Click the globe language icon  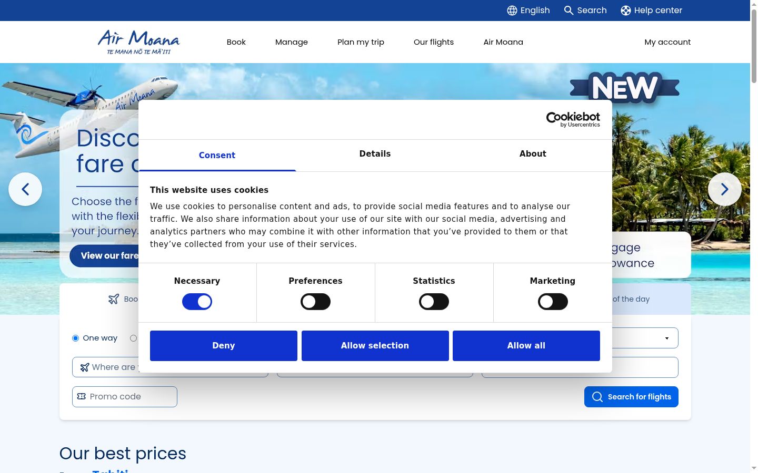coord(512,11)
